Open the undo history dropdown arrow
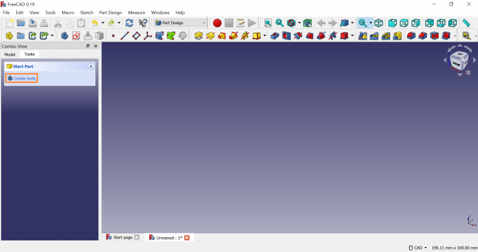Screen dimensions: 478x252 [103, 23]
